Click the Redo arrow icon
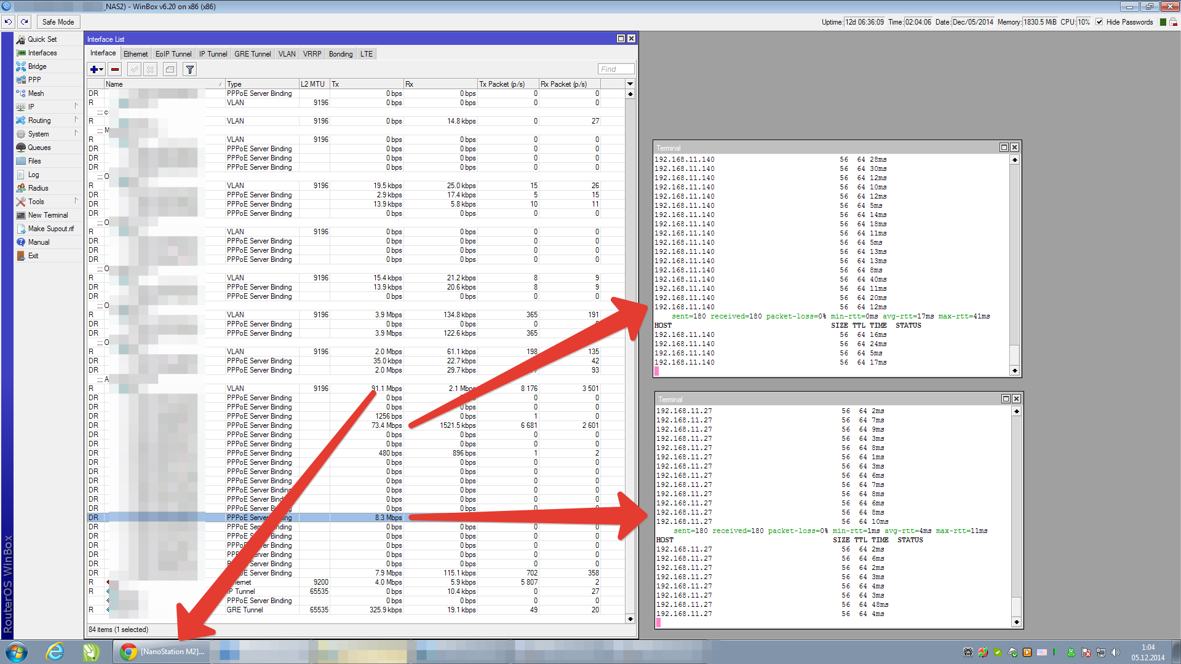 25,22
